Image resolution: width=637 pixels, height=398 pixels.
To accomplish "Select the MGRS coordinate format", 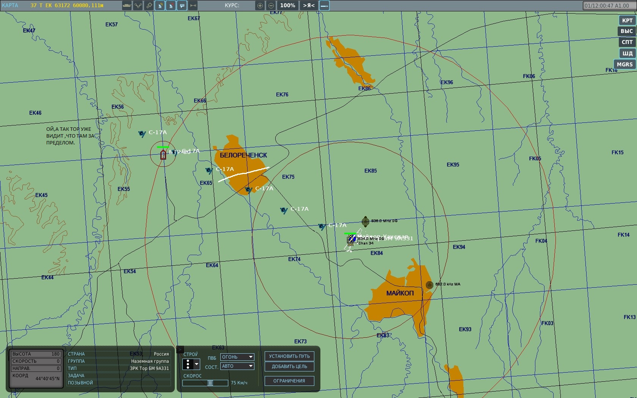I will (624, 64).
